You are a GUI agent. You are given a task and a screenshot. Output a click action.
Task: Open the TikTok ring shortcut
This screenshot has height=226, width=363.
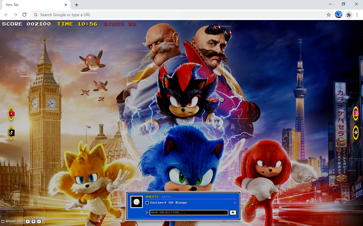[x=11, y=132]
